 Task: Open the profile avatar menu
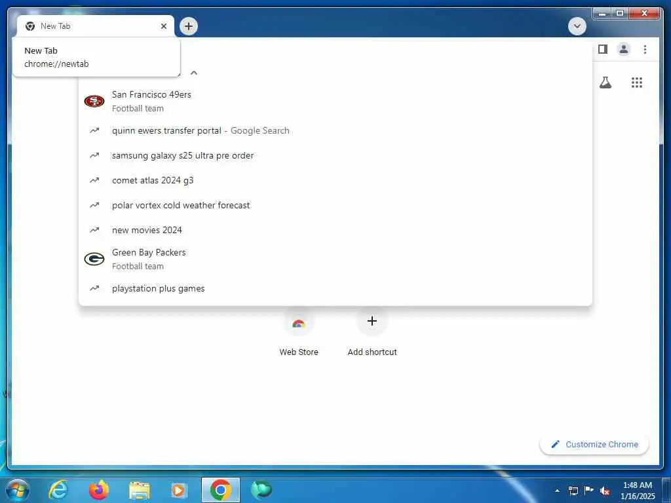click(x=624, y=49)
